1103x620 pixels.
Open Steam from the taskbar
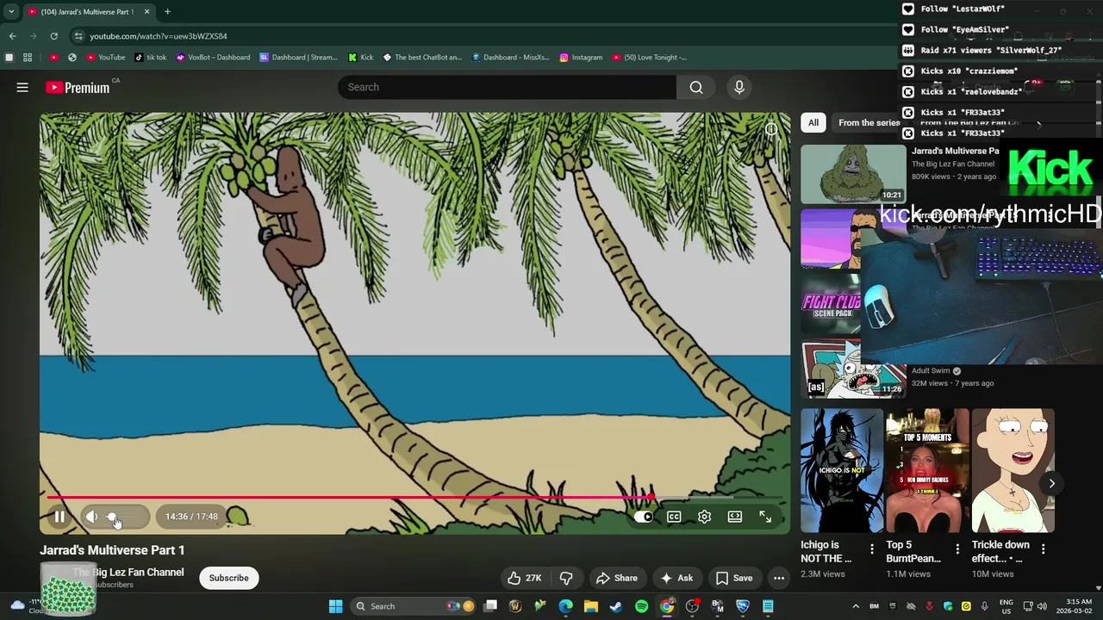tap(616, 606)
